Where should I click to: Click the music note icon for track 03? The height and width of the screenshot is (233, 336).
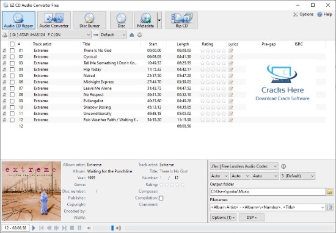pyautogui.click(x=4, y=63)
